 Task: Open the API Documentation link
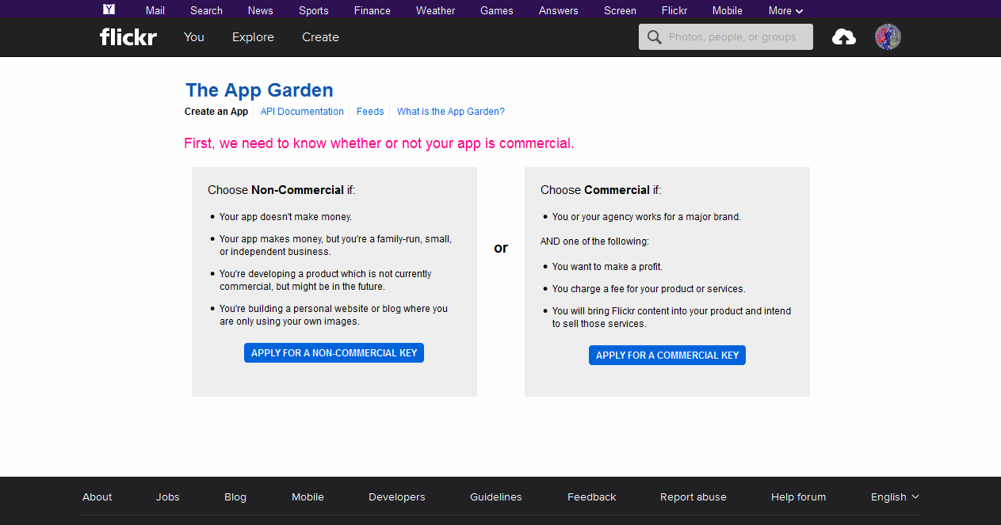click(302, 112)
